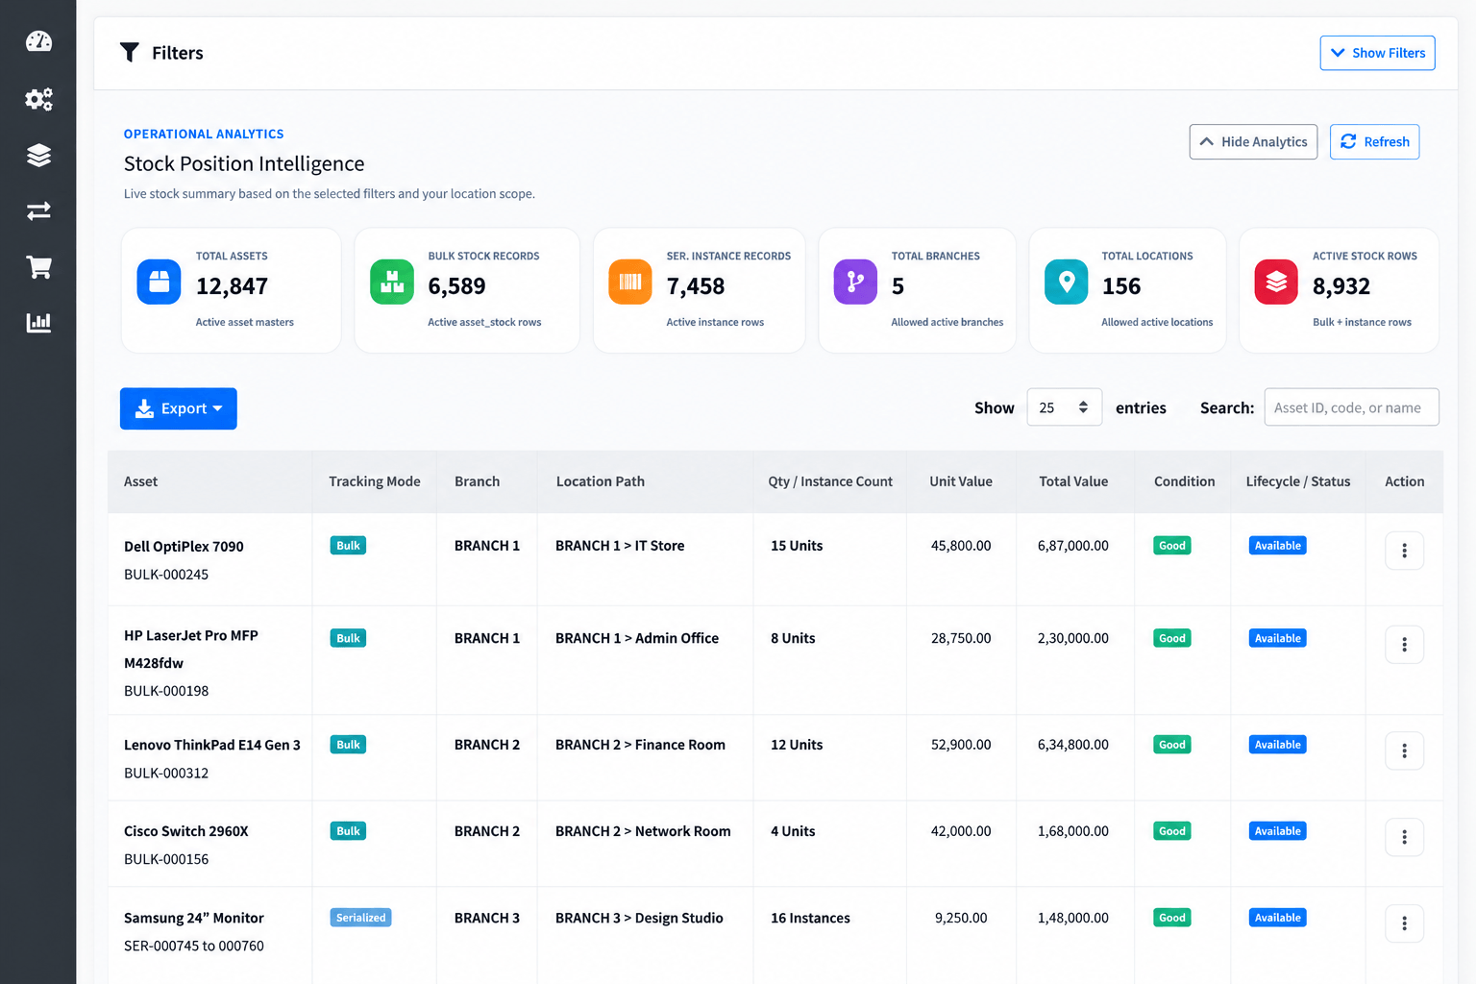Viewport: 1476px width, 984px height.
Task: Collapse analytics with Hide Analytics
Action: coord(1253,141)
